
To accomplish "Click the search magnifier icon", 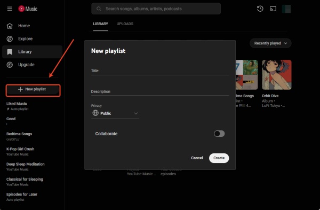I will (99, 9).
